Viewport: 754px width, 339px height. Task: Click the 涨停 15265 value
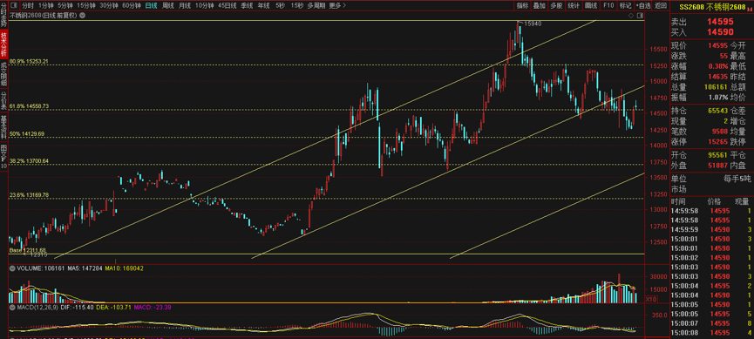pyautogui.click(x=719, y=142)
